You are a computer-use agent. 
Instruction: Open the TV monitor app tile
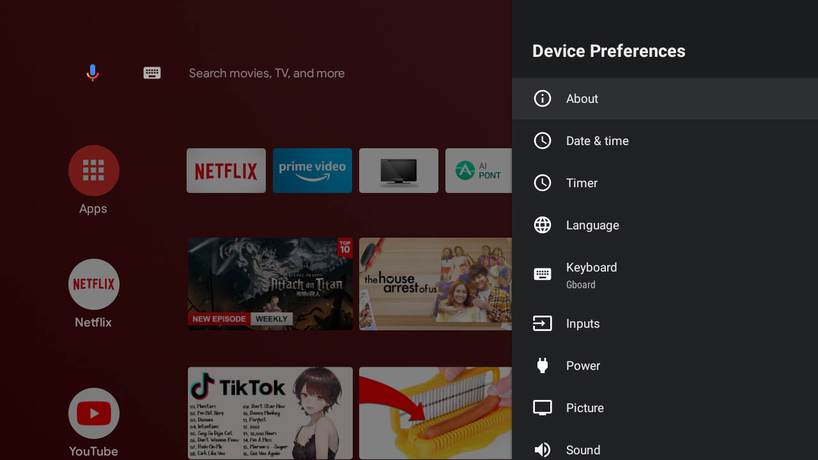tap(399, 171)
